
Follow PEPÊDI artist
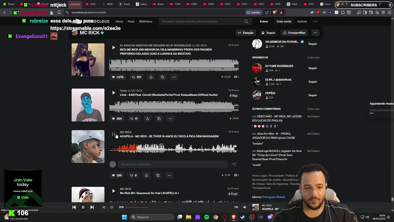[x=312, y=95]
